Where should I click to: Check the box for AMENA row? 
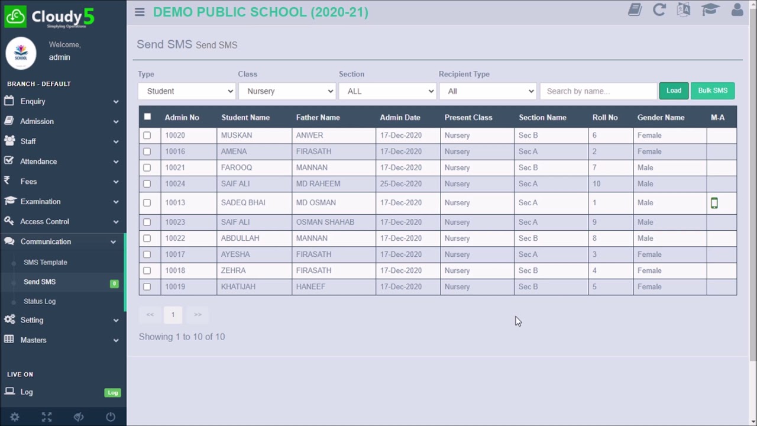pos(147,151)
